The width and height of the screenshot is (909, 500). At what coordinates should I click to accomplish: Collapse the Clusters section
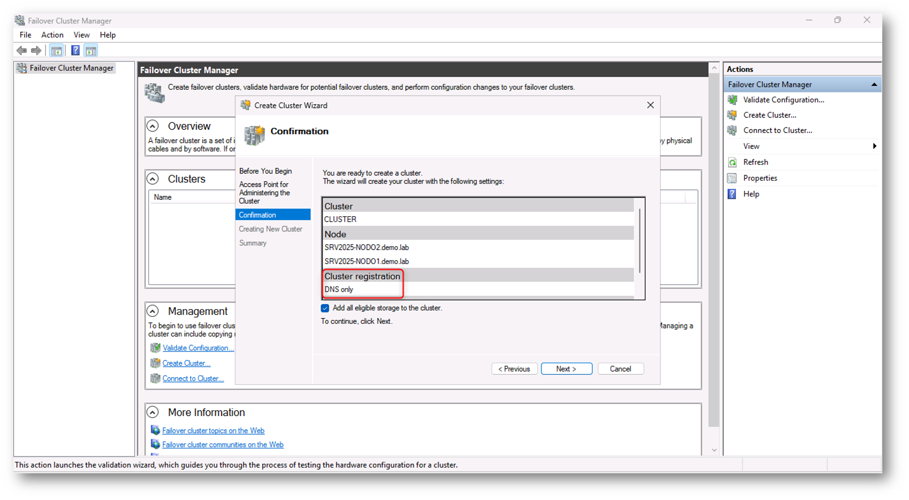coord(153,179)
